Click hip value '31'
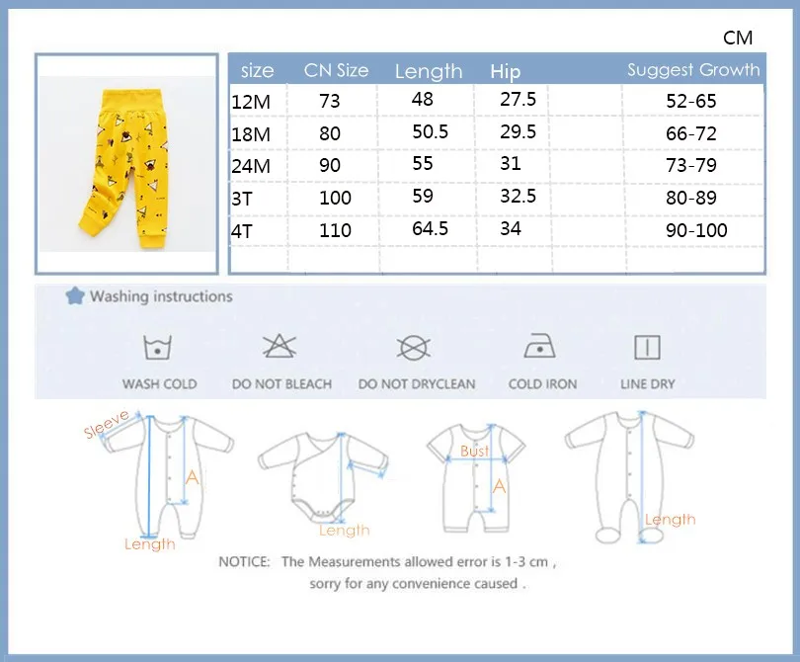 [x=511, y=163]
